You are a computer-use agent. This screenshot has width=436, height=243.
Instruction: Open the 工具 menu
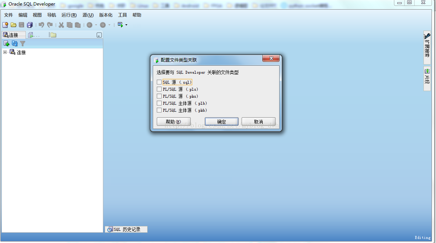point(122,15)
